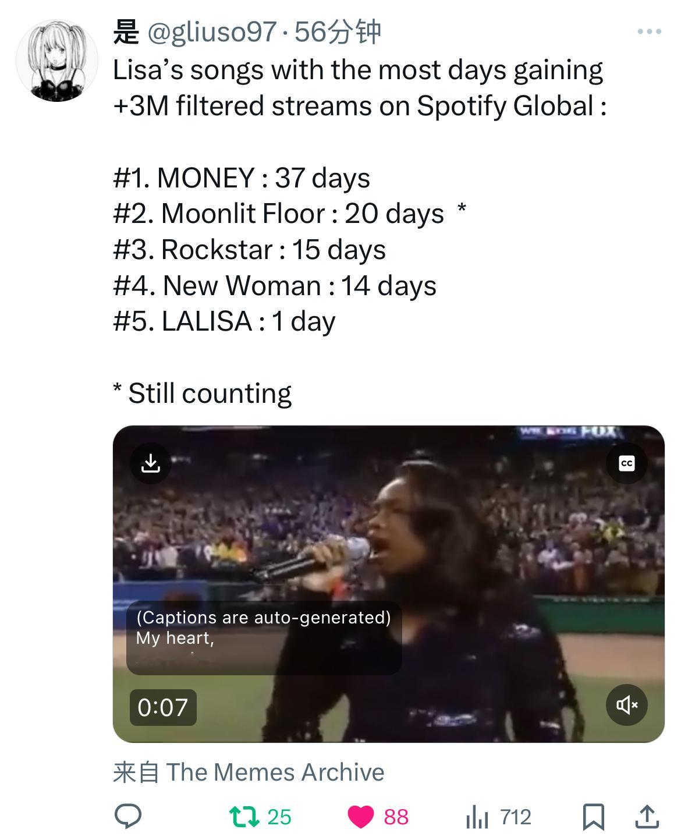Toggle closed captions CC button
This screenshot has width=681, height=840.
[x=627, y=463]
